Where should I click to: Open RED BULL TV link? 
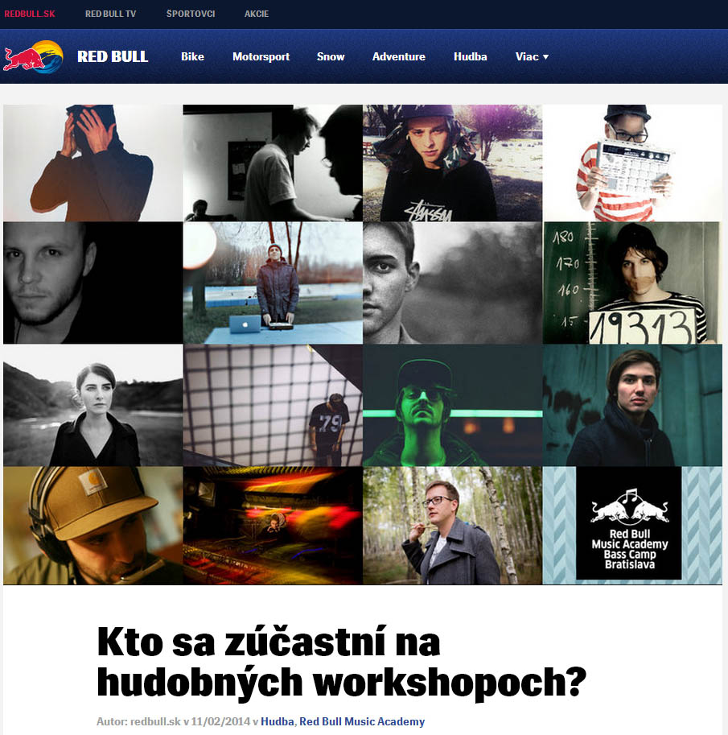coord(110,14)
